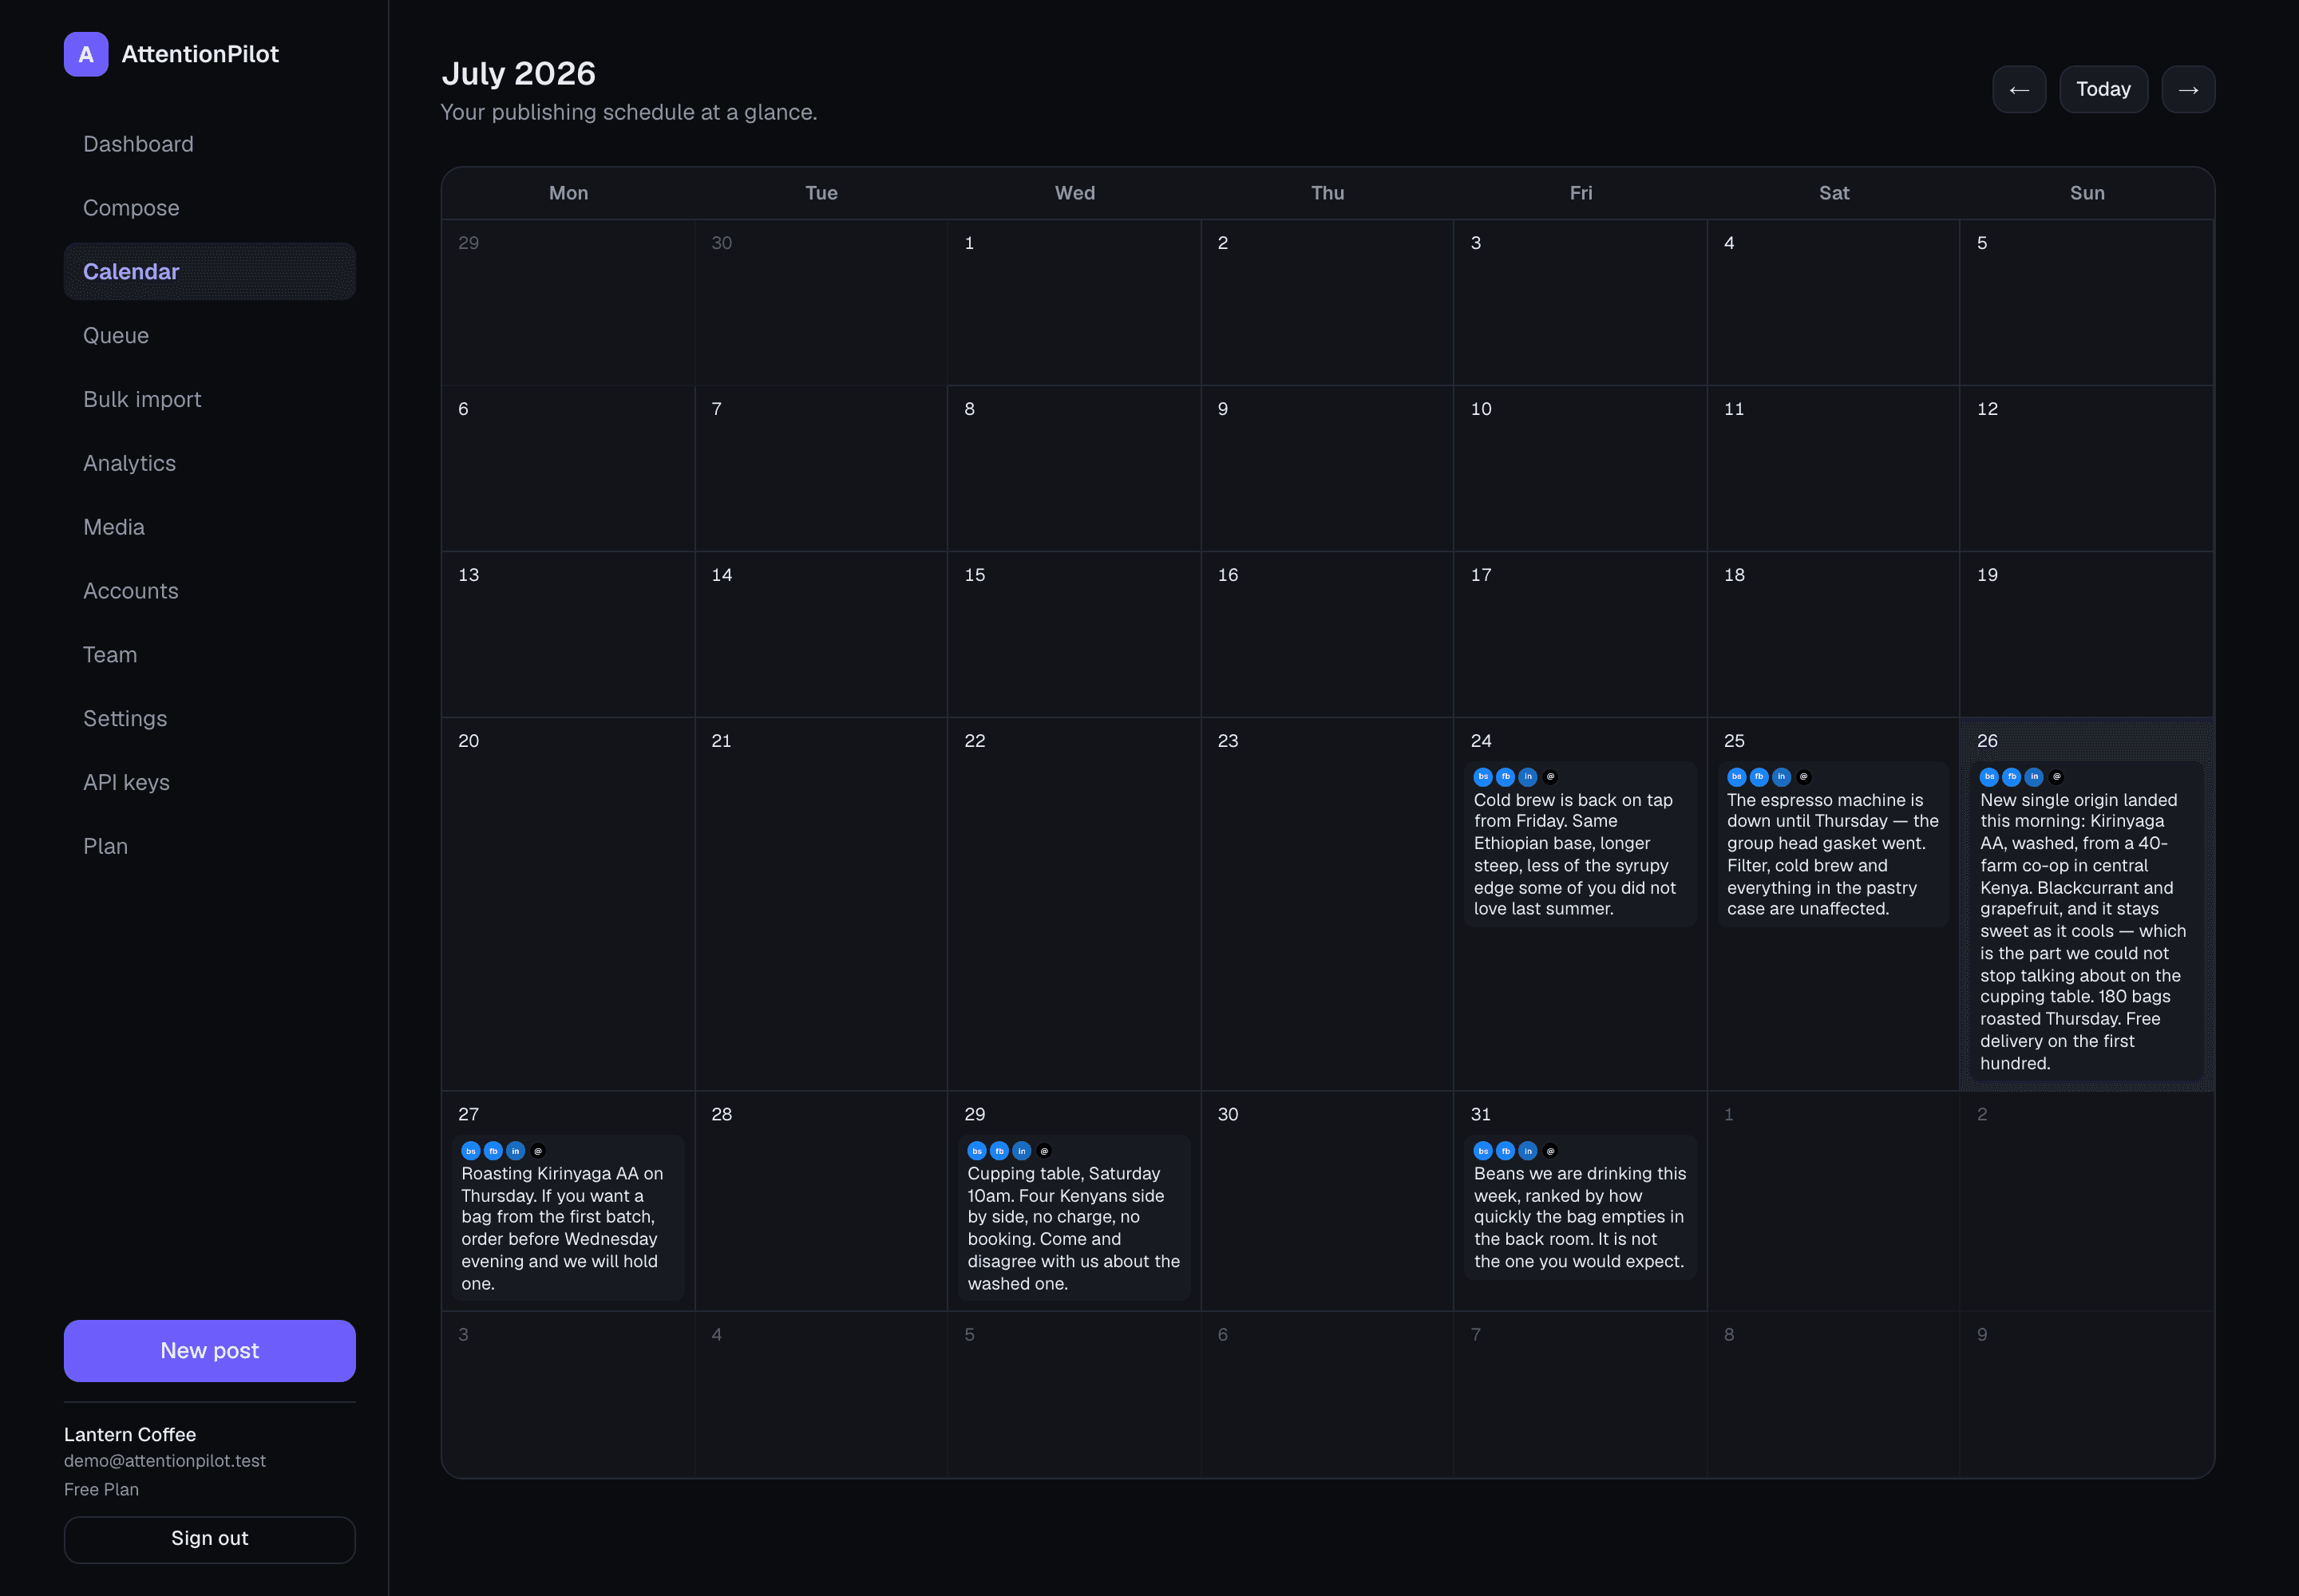
Task: Click the Facebook badge on the New single origin post
Action: 2011,777
